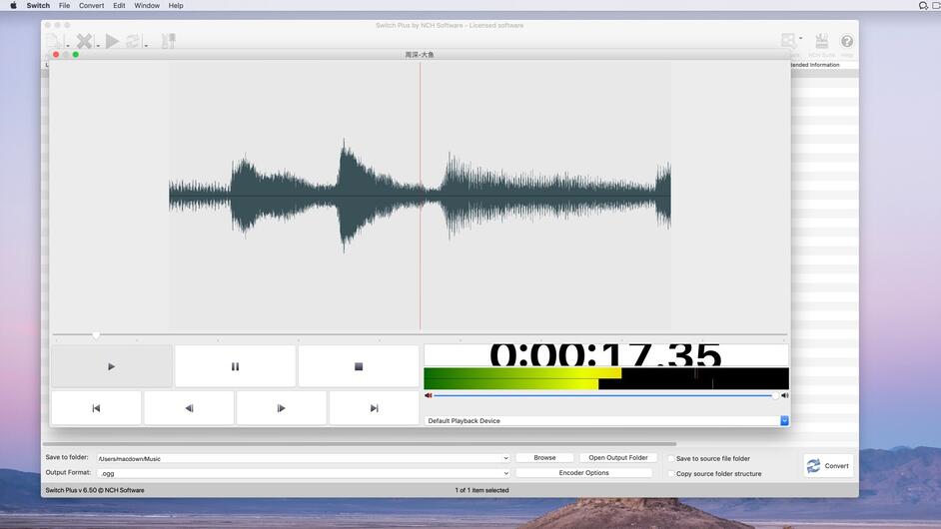Click the Browse button
The image size is (941, 529).
[x=544, y=457]
